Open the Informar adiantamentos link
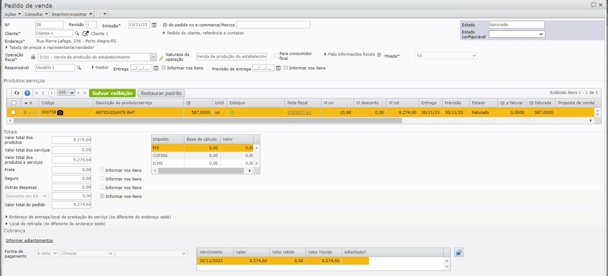Image resolution: width=608 pixels, height=276 pixels. [29, 241]
